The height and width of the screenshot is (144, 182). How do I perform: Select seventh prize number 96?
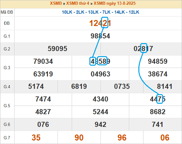[x=122, y=138]
